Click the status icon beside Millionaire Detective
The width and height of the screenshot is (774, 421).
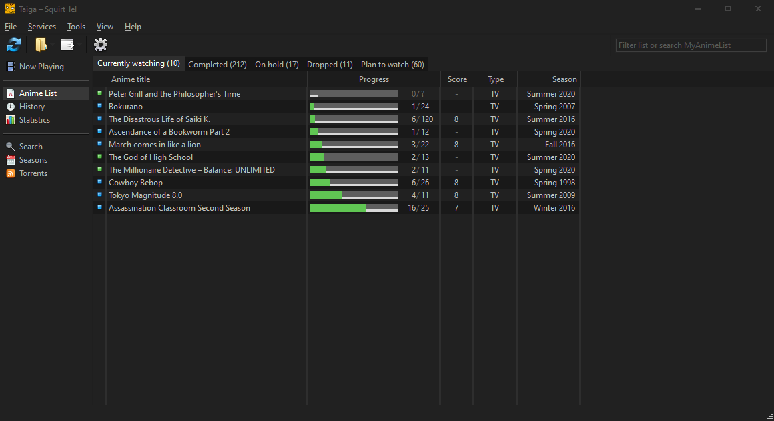tap(99, 169)
